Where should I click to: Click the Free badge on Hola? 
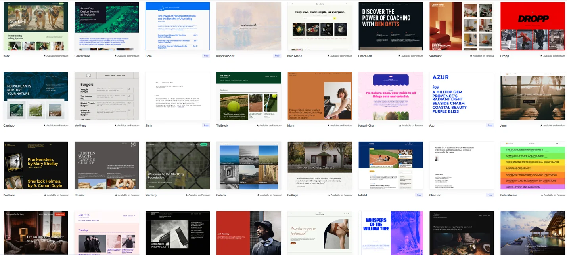pos(206,56)
